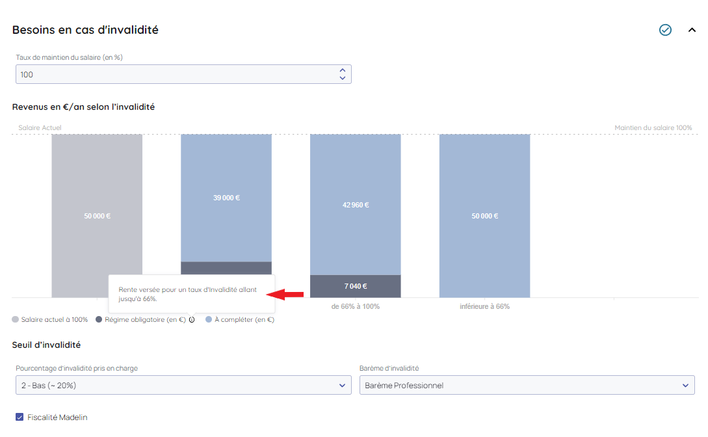Focus the Taux de maintien du salaire field

coord(176,74)
